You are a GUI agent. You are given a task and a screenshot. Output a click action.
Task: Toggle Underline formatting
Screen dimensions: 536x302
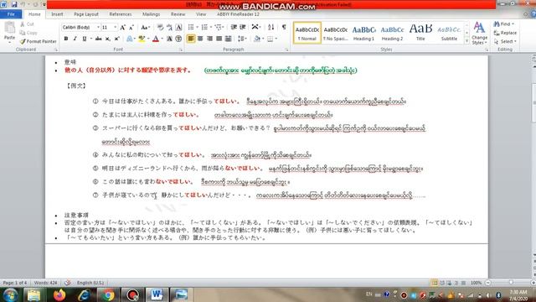[x=84, y=39]
